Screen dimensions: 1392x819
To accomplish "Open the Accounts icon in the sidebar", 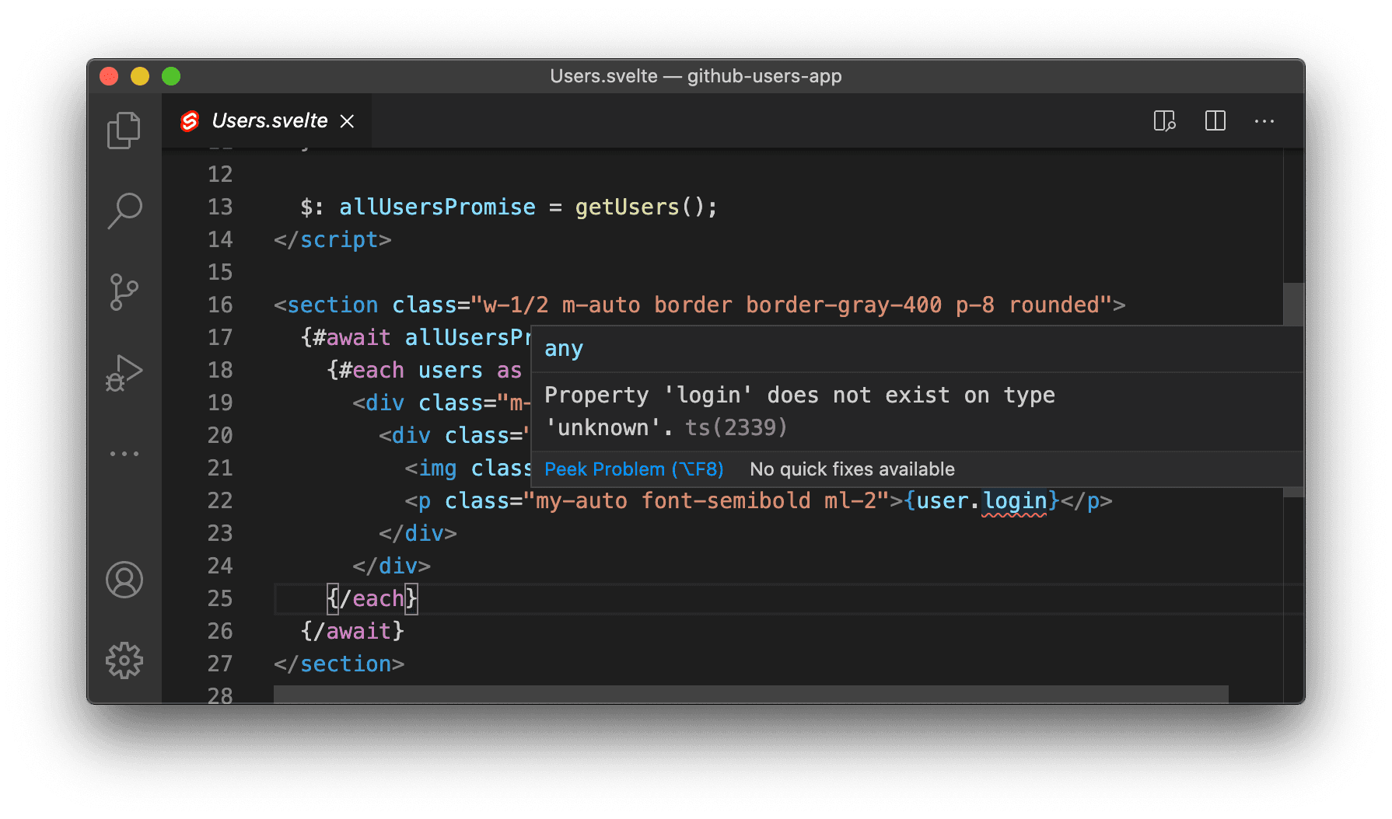I will pos(124,580).
